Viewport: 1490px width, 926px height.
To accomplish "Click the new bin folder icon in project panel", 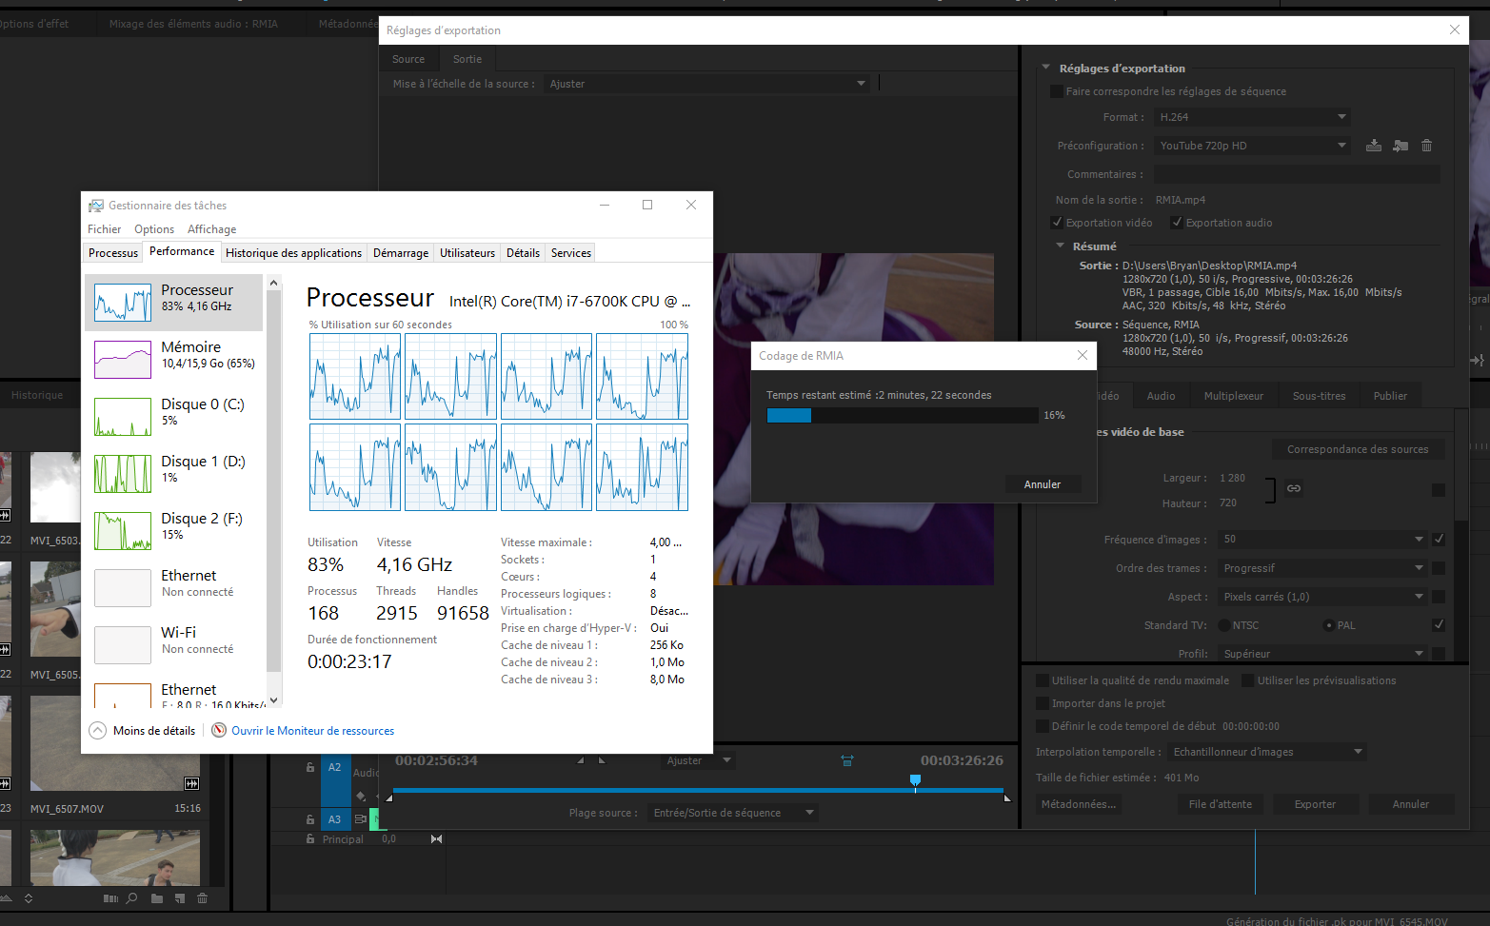I will [157, 897].
